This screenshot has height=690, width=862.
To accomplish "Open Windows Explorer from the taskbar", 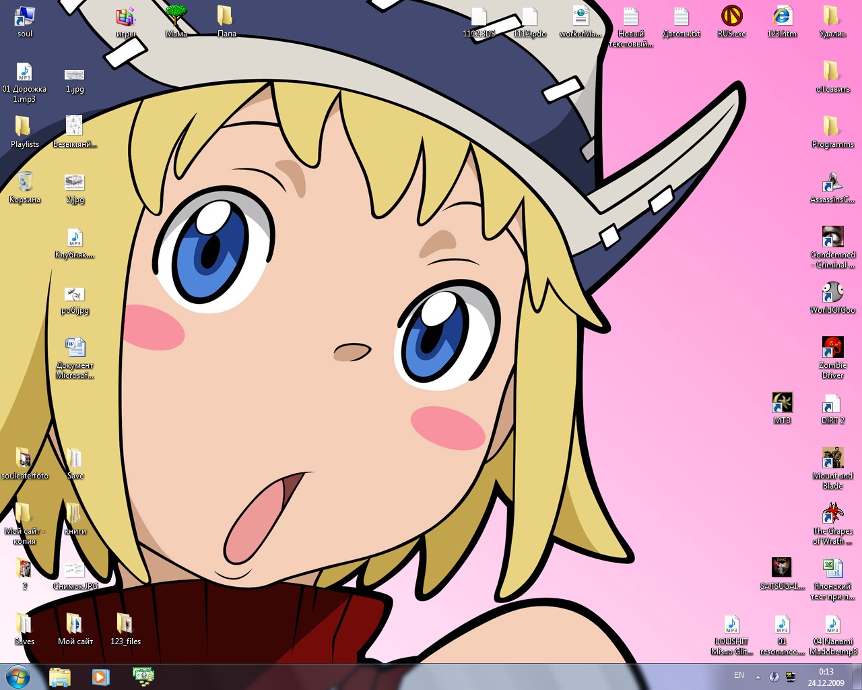I will coord(60,677).
